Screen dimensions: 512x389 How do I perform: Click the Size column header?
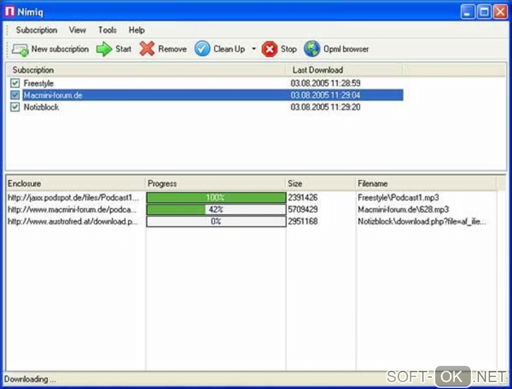coord(321,184)
